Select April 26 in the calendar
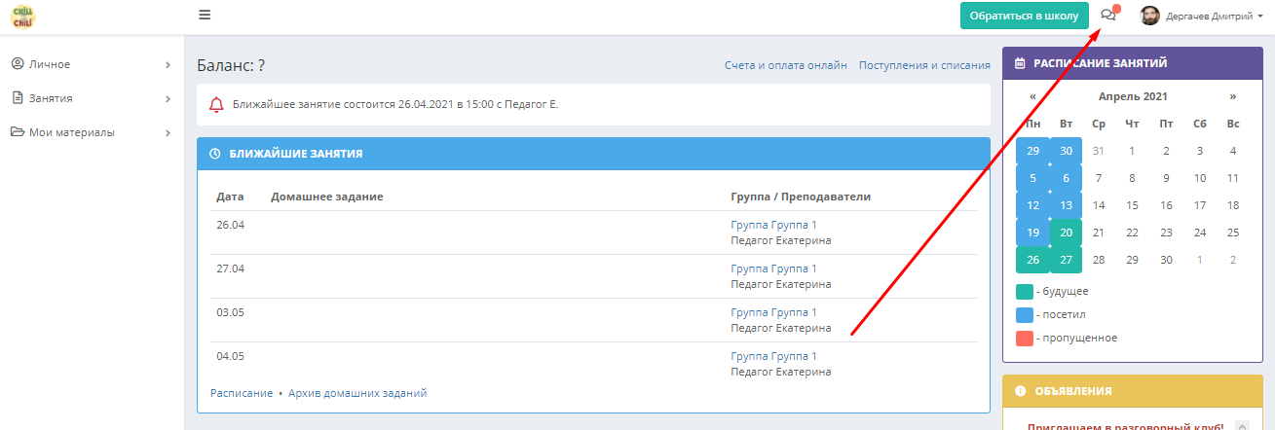 pos(1032,260)
